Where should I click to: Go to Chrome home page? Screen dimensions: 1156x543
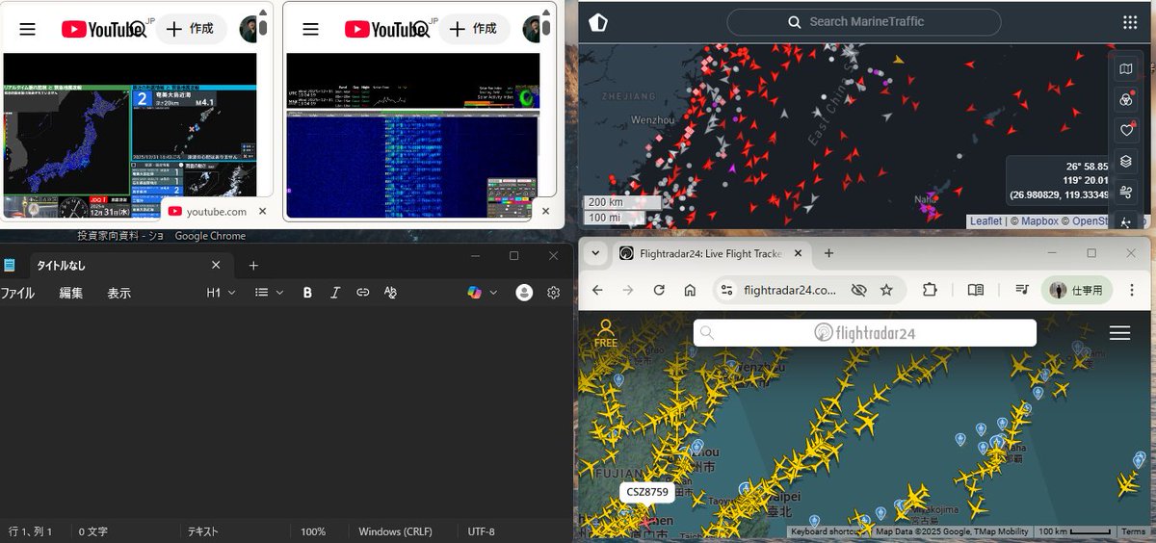click(690, 290)
